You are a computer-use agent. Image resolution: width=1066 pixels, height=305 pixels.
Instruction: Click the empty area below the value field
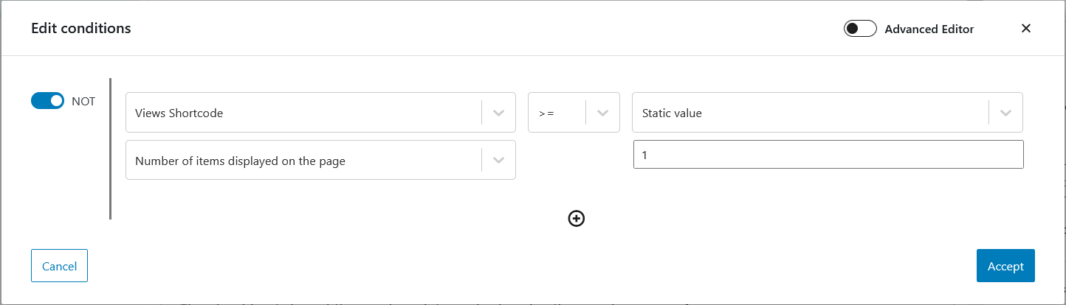click(x=828, y=193)
